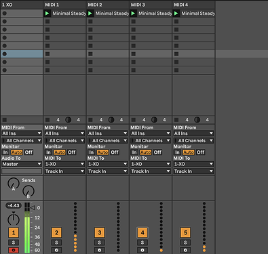Launch the Minimal Steady clip on MIDI 4
This screenshot has width=268, height=254.
(176, 14)
